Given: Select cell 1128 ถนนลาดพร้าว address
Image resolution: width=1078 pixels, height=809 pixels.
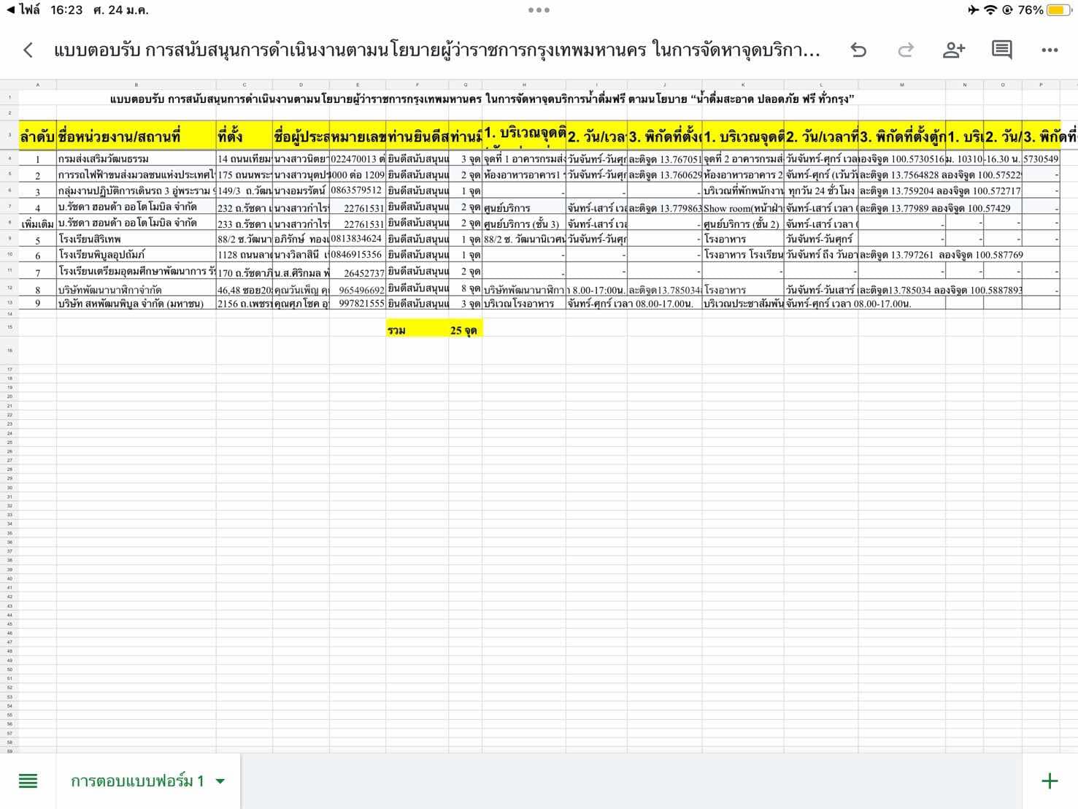Looking at the screenshot, I should pos(244,255).
